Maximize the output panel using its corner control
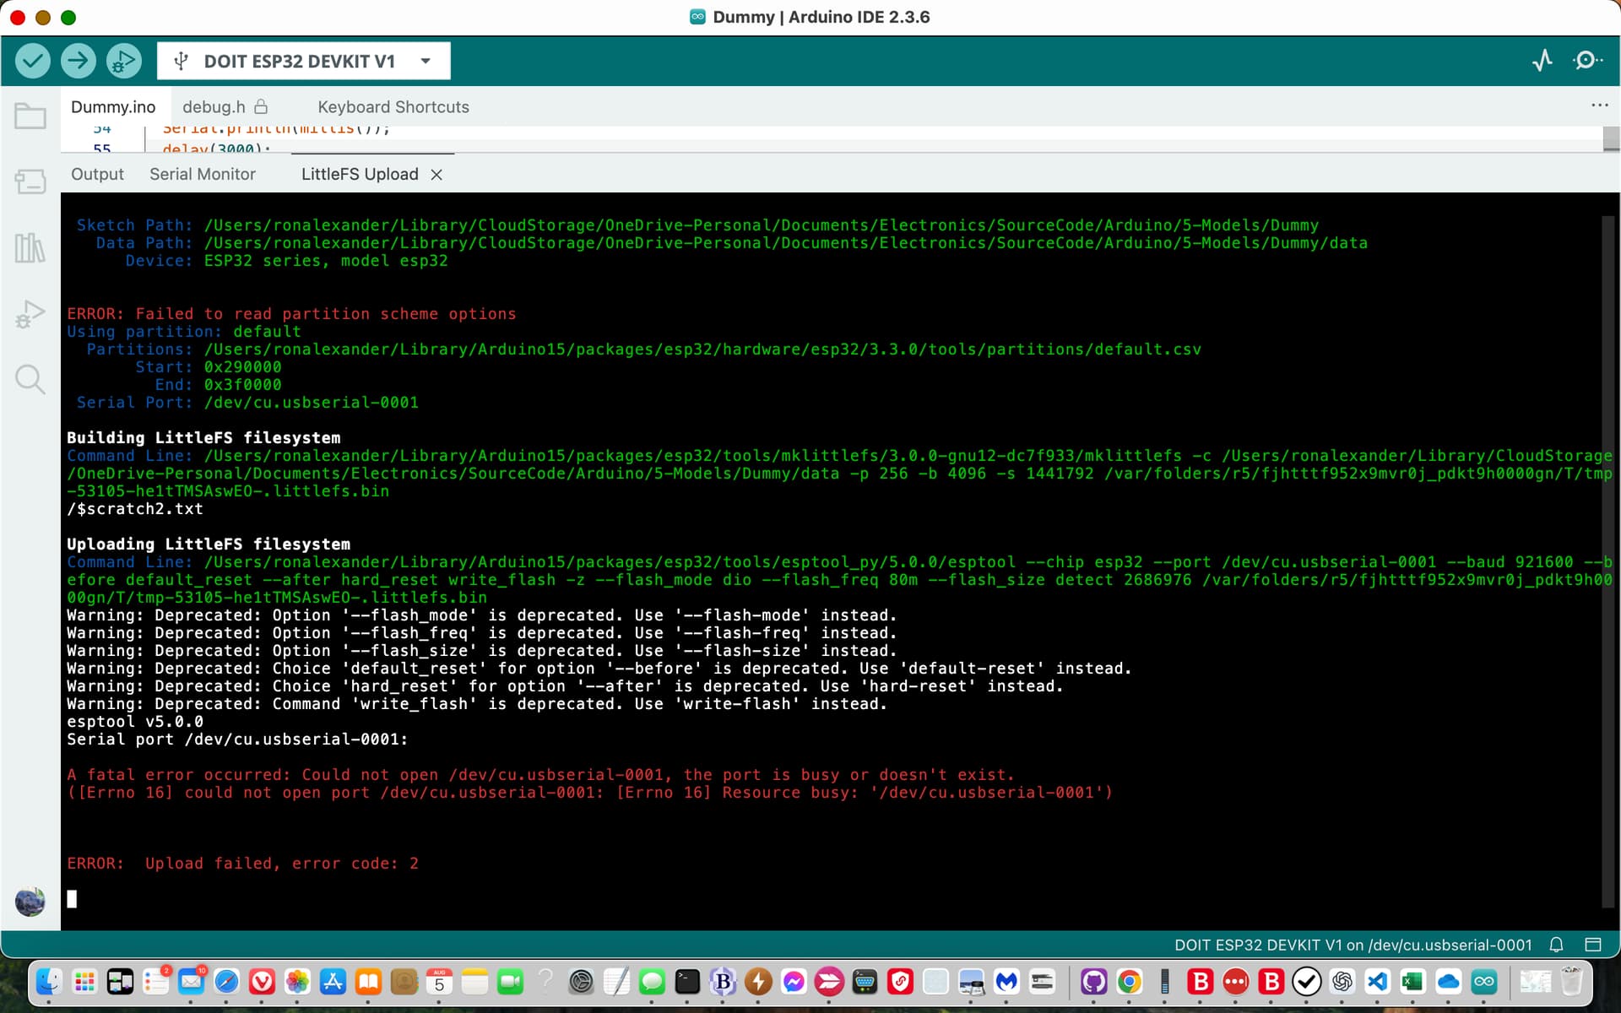Screen dimensions: 1621x1013 coord(1593,945)
